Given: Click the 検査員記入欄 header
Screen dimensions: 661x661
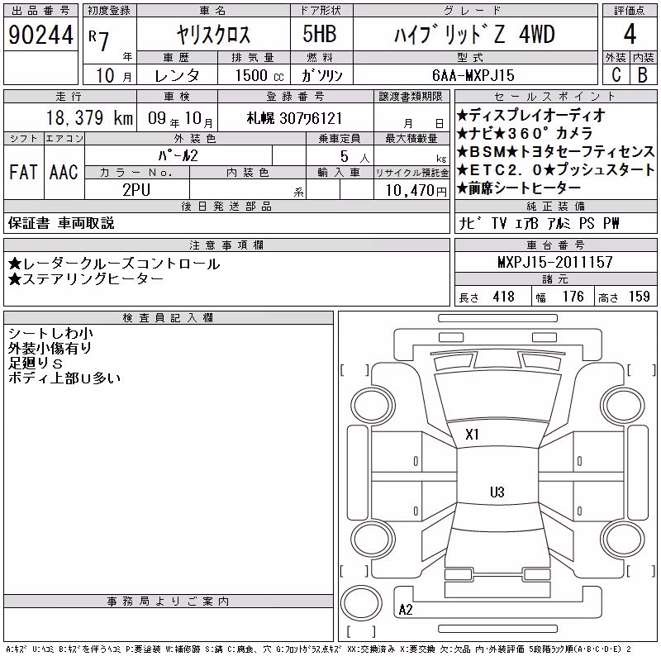Looking at the screenshot, I should point(168,317).
